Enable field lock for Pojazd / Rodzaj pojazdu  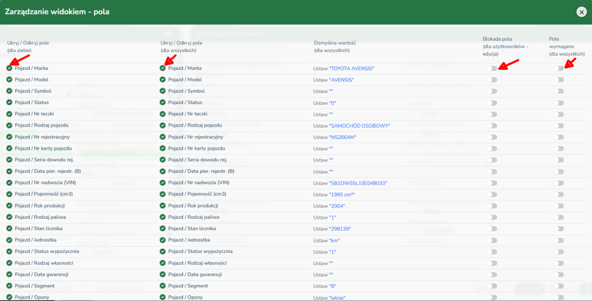pos(491,125)
